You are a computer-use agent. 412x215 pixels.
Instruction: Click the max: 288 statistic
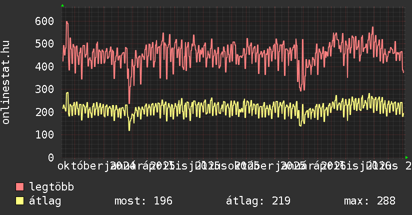pos(369,201)
